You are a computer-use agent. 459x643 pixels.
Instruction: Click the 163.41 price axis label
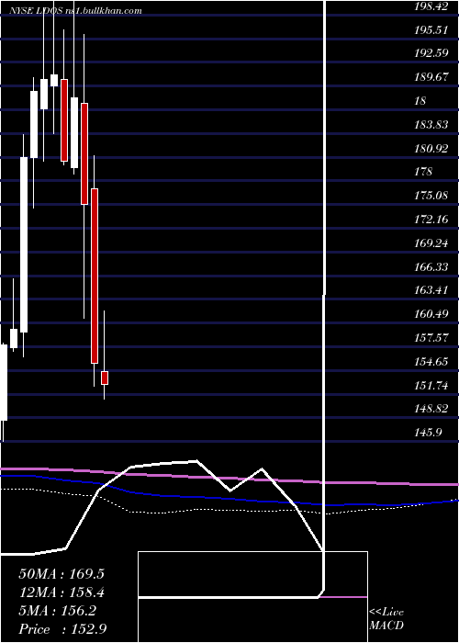(x=431, y=290)
